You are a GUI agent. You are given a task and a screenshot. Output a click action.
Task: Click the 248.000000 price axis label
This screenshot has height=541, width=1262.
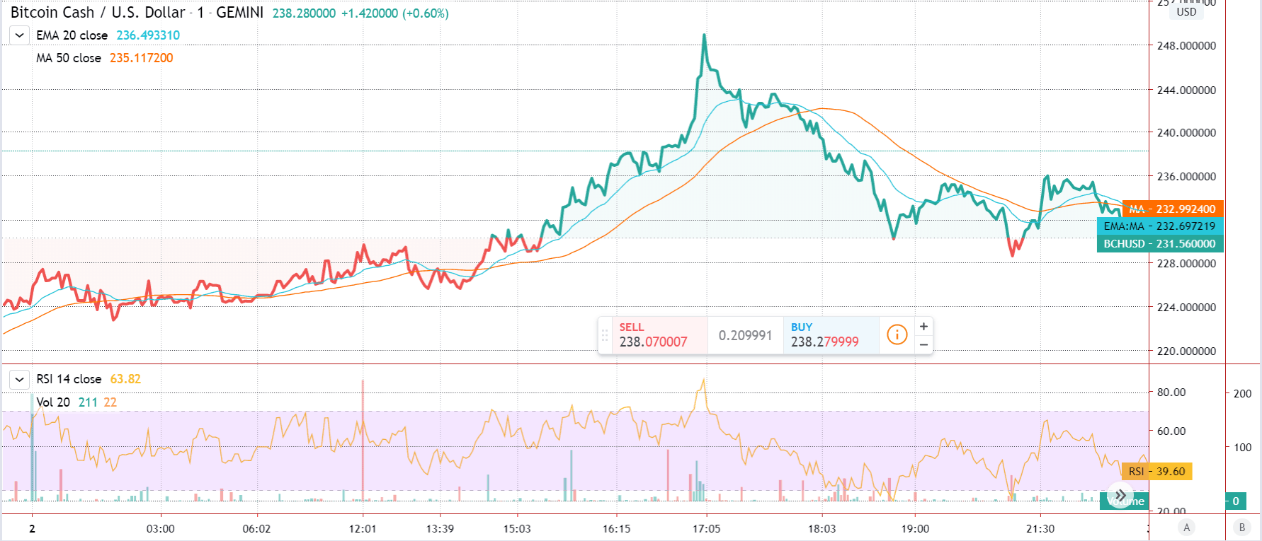(1186, 45)
